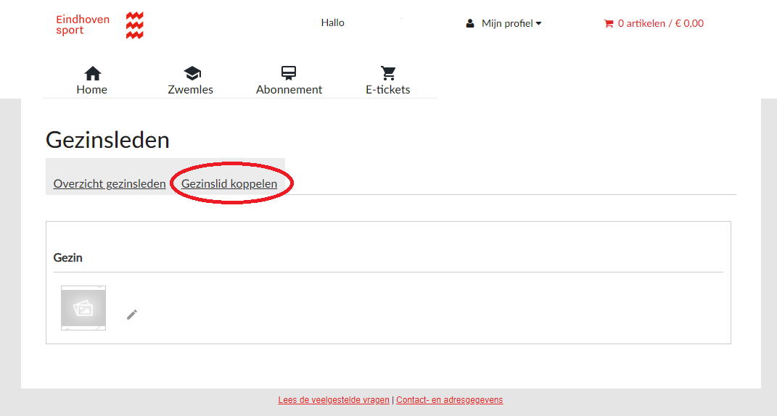
Task: Click the red shopping cart icon
Action: click(609, 23)
